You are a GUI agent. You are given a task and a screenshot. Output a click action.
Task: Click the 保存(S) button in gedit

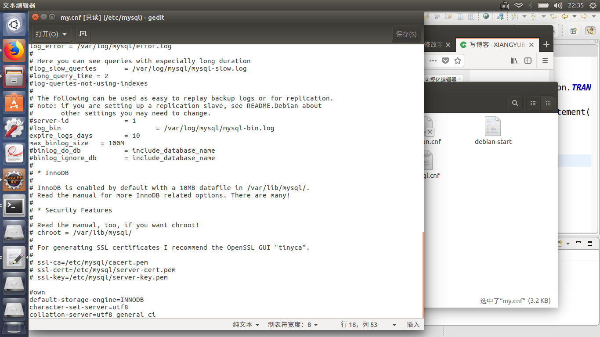coord(406,34)
